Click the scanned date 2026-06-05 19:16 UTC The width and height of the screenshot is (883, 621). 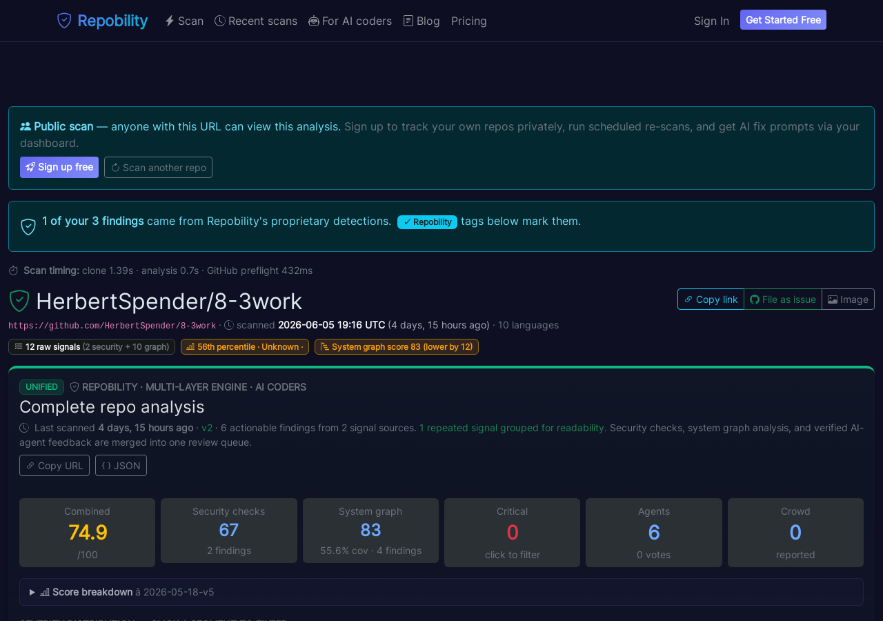332,325
